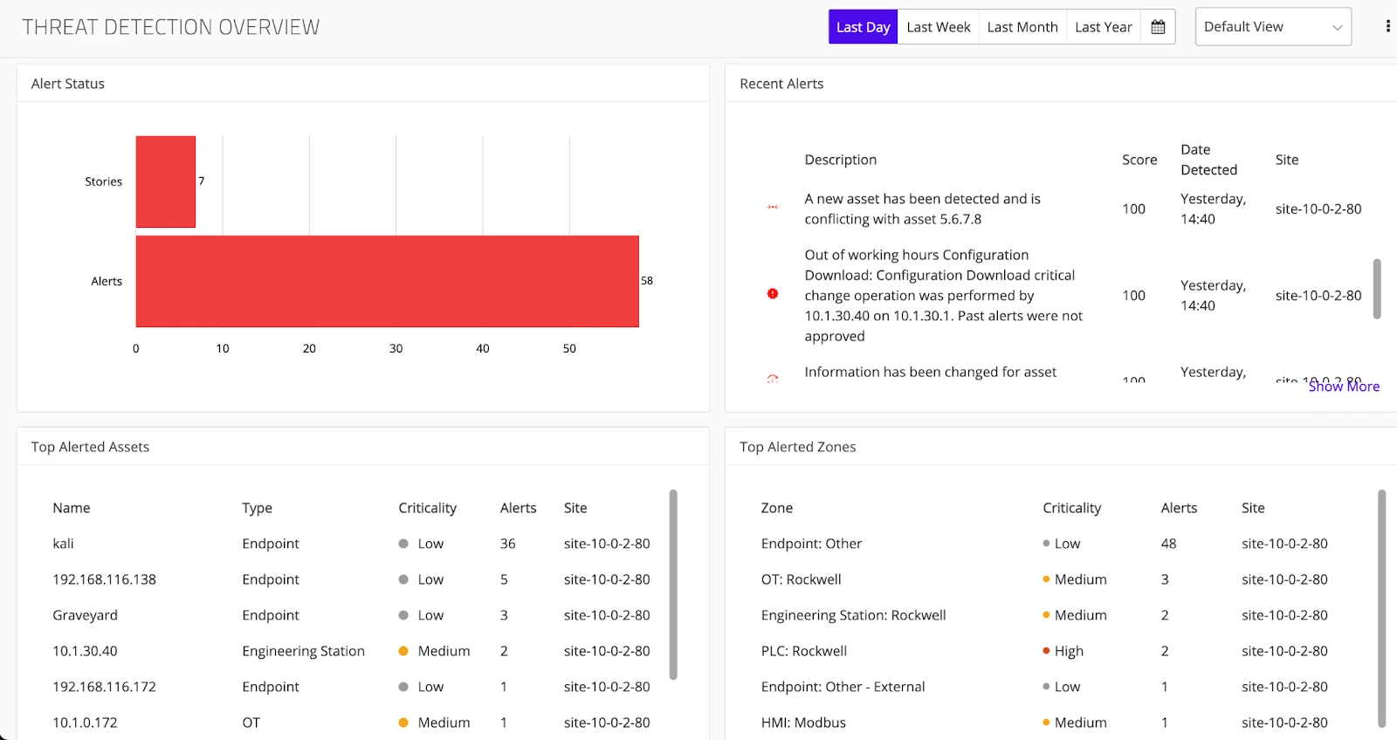Click the Alerts bar in chart
This screenshot has height=740, width=1397.
click(x=387, y=281)
